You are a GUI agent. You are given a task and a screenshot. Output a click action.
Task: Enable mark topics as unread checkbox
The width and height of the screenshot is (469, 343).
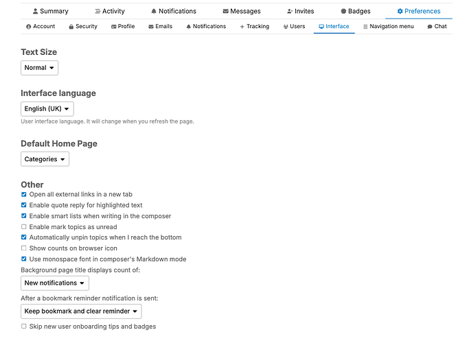24,227
